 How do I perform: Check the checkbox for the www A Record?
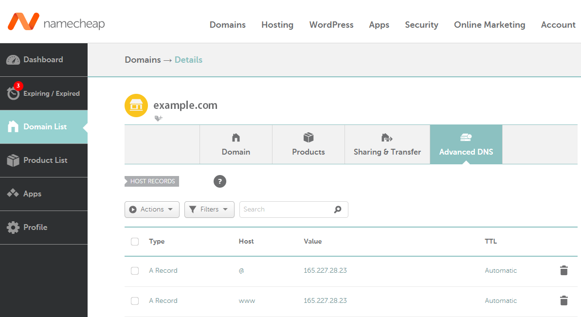pyautogui.click(x=135, y=300)
